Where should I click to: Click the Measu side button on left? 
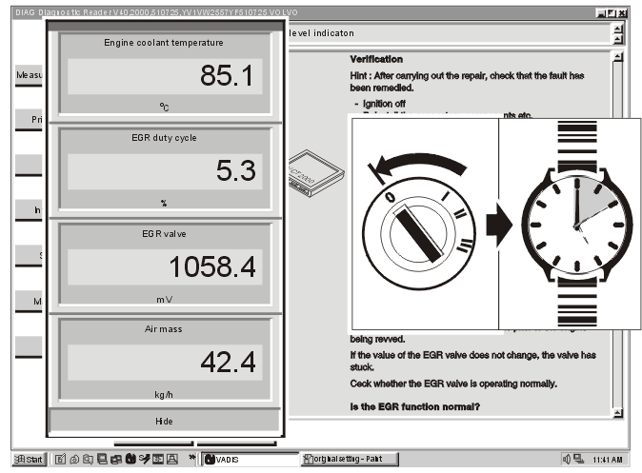(29, 75)
